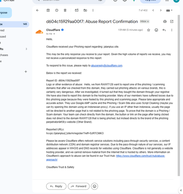Create a new label with plus icon
Image resolution: width=183 pixels, height=194 pixels.
point(26,71)
